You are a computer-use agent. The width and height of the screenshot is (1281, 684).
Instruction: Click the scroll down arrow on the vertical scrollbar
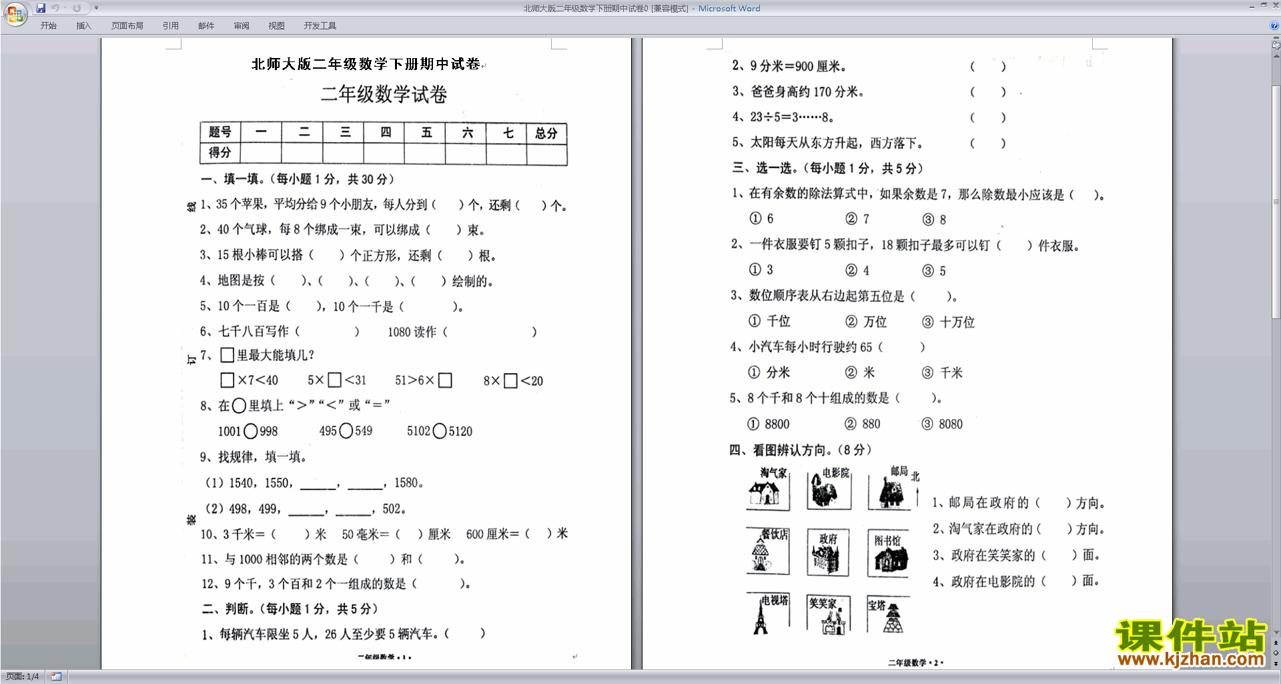tap(1276, 632)
